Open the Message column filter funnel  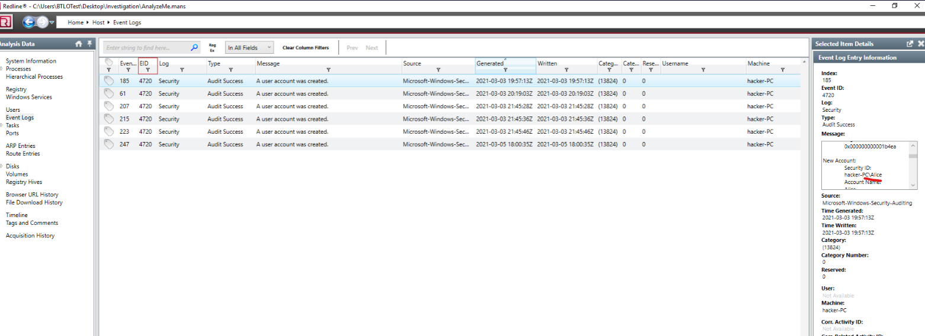tap(328, 70)
